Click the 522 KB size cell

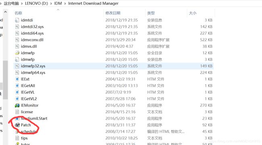point(206,40)
